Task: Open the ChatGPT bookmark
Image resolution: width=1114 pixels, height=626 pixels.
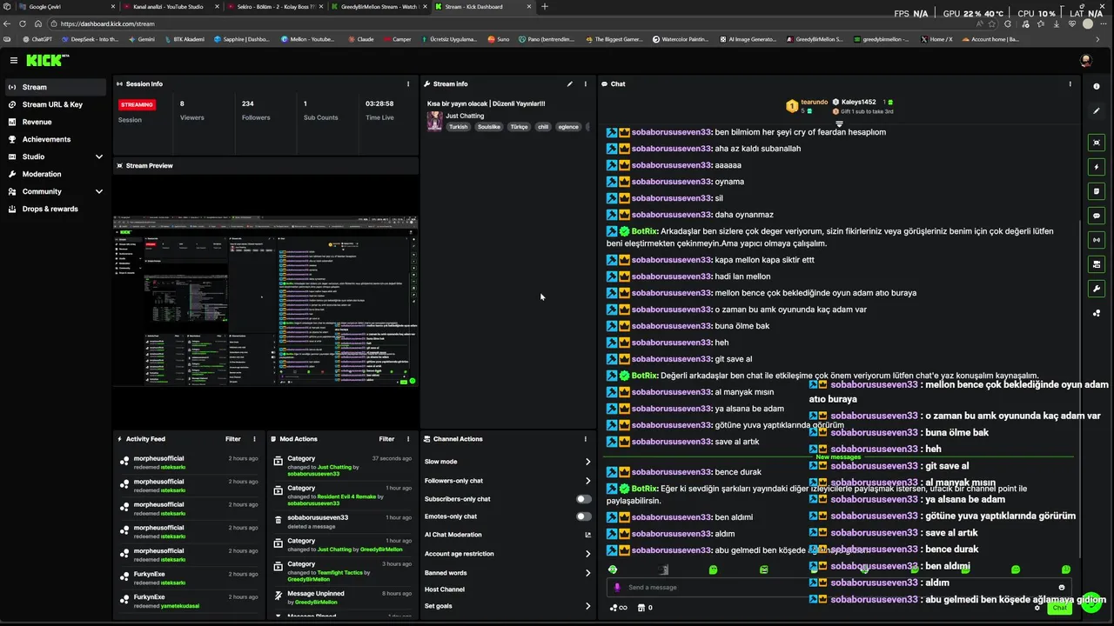Action: tap(37, 39)
